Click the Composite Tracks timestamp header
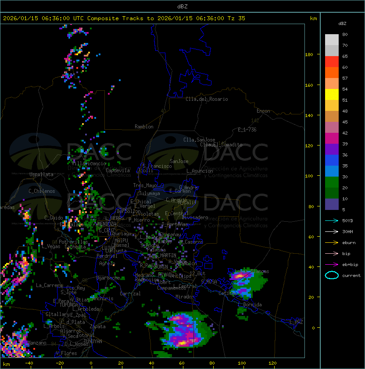This screenshot has height=369, width=365. click(x=124, y=18)
